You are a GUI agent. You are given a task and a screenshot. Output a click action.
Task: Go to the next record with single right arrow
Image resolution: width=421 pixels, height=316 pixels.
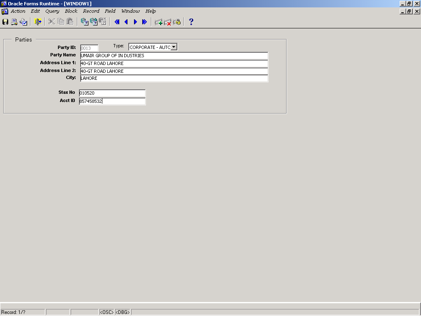point(135,22)
